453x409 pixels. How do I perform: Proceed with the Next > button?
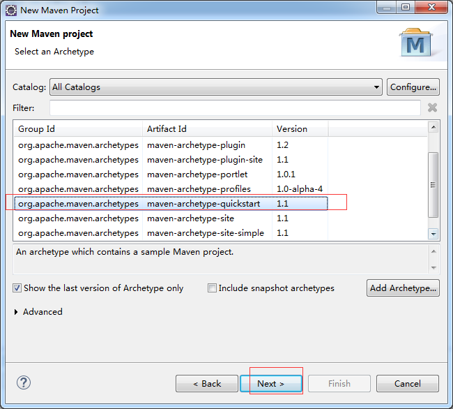pyautogui.click(x=271, y=384)
